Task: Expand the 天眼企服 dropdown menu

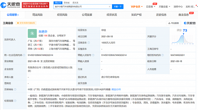Action: pos(164,6)
